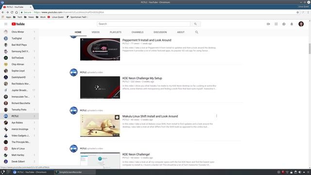This screenshot has height=175, width=311.
Task: Open the notifications bell
Action: tap(292, 24)
